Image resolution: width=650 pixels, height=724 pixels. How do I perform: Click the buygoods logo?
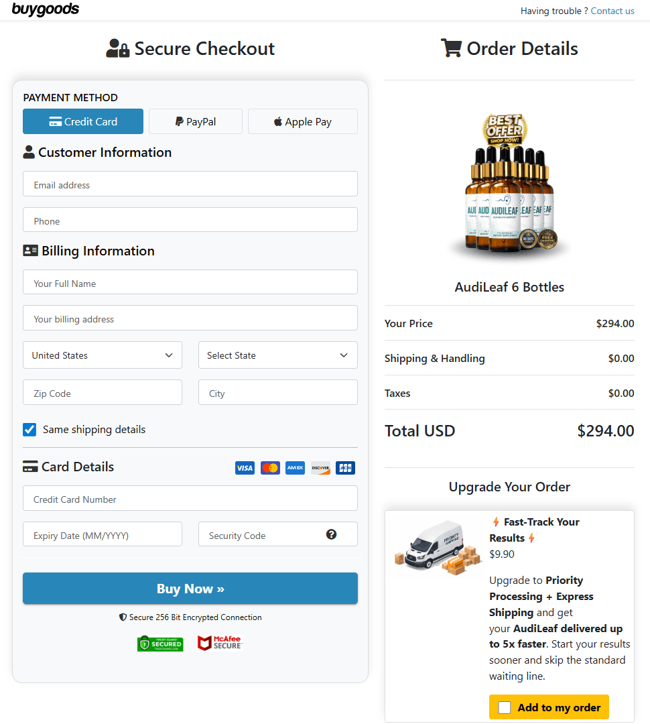(44, 9)
